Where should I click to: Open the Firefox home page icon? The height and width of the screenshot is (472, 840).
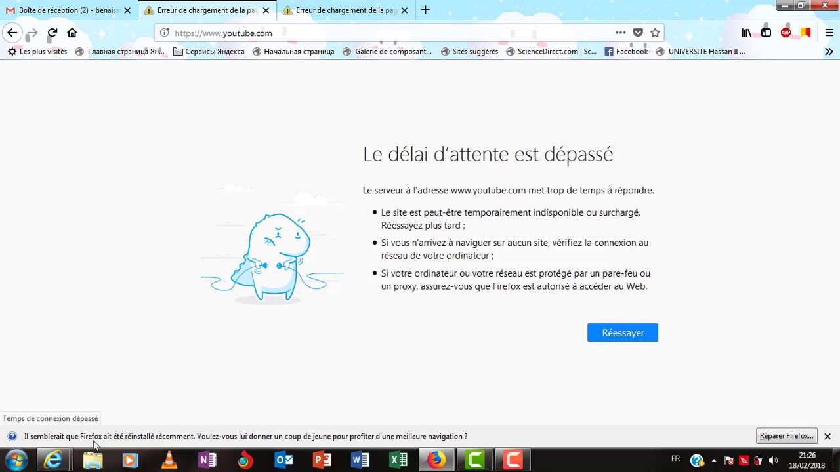pos(72,33)
